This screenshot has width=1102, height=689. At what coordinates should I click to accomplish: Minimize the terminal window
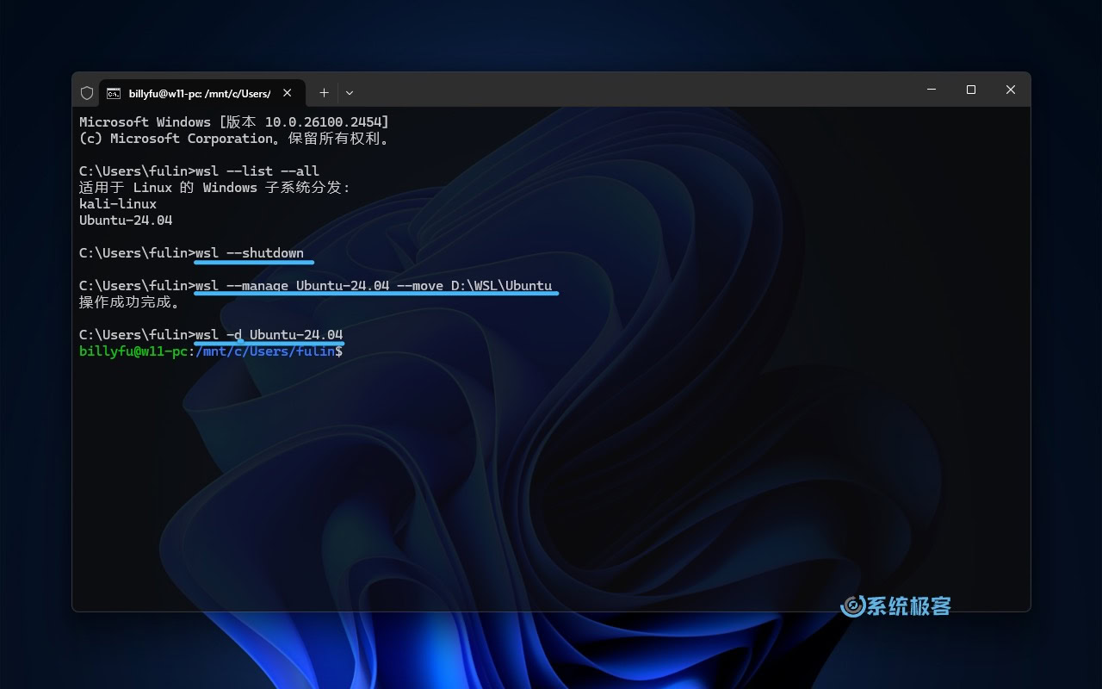click(x=932, y=90)
